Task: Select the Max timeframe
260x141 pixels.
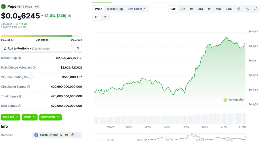Action: tap(219, 9)
